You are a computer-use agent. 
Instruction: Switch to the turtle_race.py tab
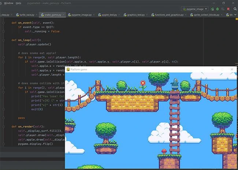[x=27, y=15]
